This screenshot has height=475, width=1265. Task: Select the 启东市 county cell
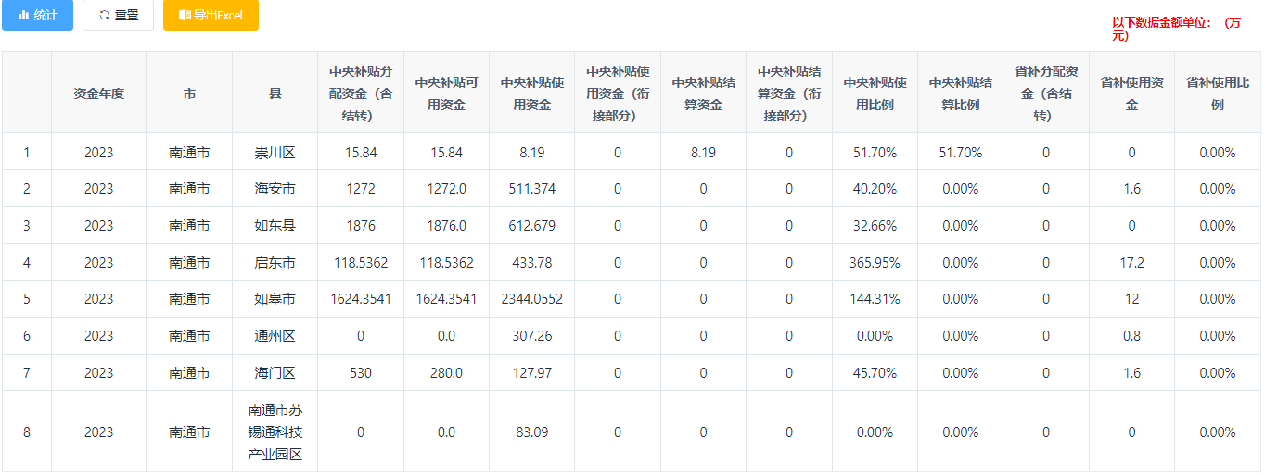pos(275,263)
